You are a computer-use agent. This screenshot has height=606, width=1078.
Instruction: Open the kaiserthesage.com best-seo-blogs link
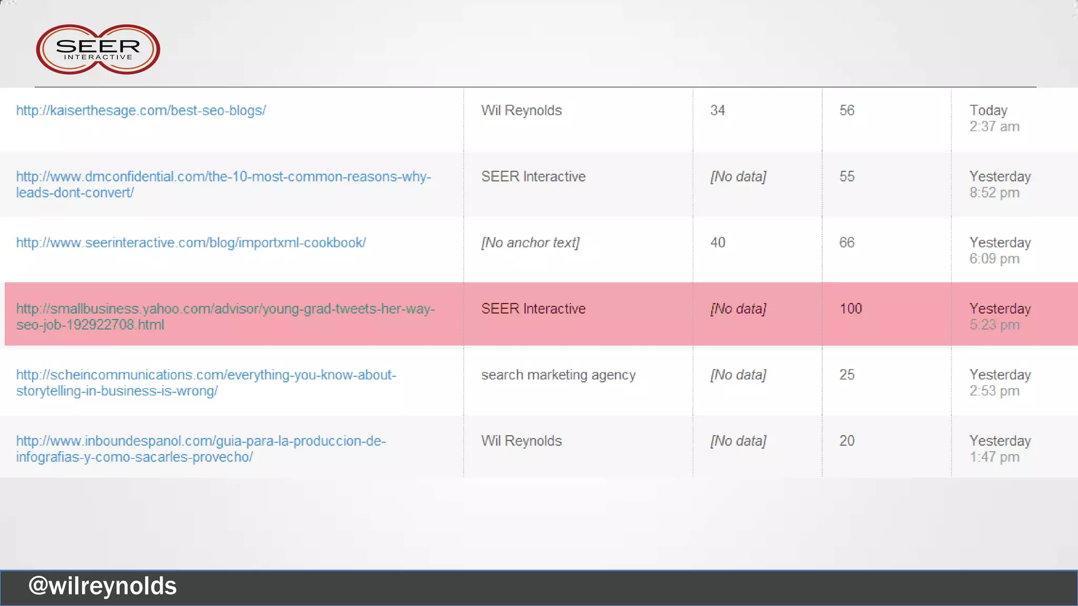pyautogui.click(x=141, y=110)
